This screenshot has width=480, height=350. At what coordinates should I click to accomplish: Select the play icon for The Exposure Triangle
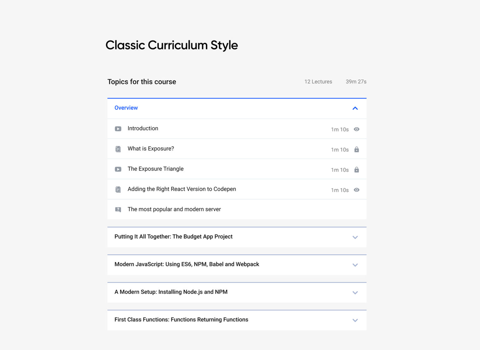[118, 169]
